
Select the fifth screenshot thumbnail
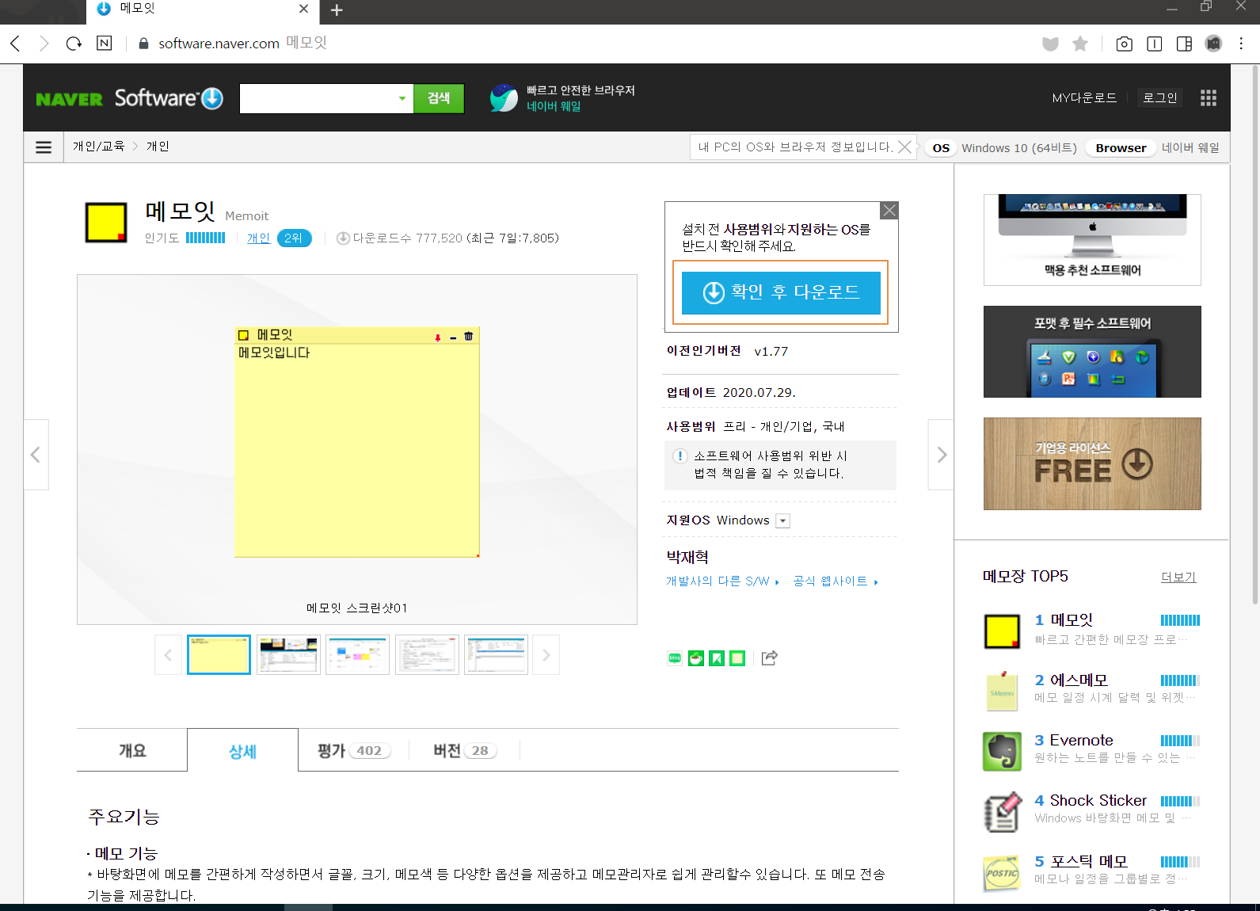click(496, 655)
